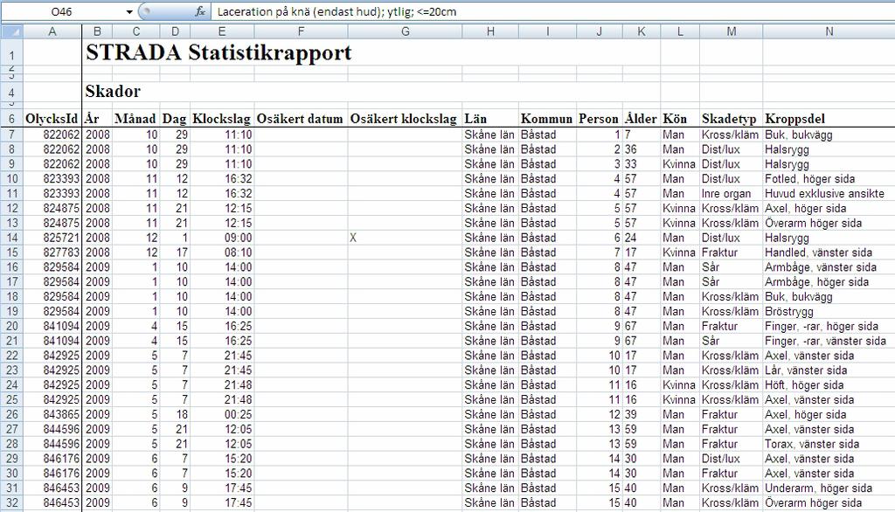Select column G header
The height and width of the screenshot is (512, 895).
click(x=406, y=31)
